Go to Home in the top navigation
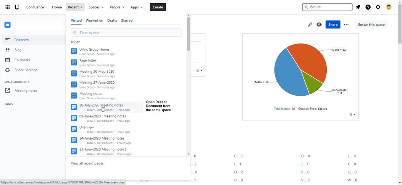Image resolution: width=402 pixels, height=185 pixels. [57, 7]
